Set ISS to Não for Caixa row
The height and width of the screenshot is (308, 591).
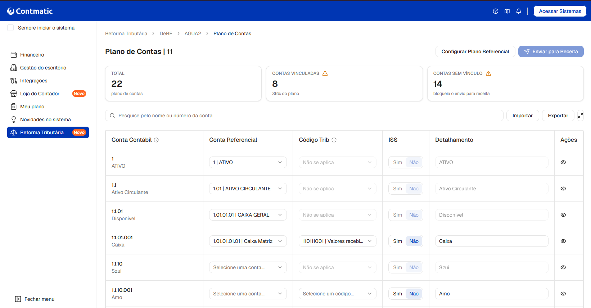(414, 241)
